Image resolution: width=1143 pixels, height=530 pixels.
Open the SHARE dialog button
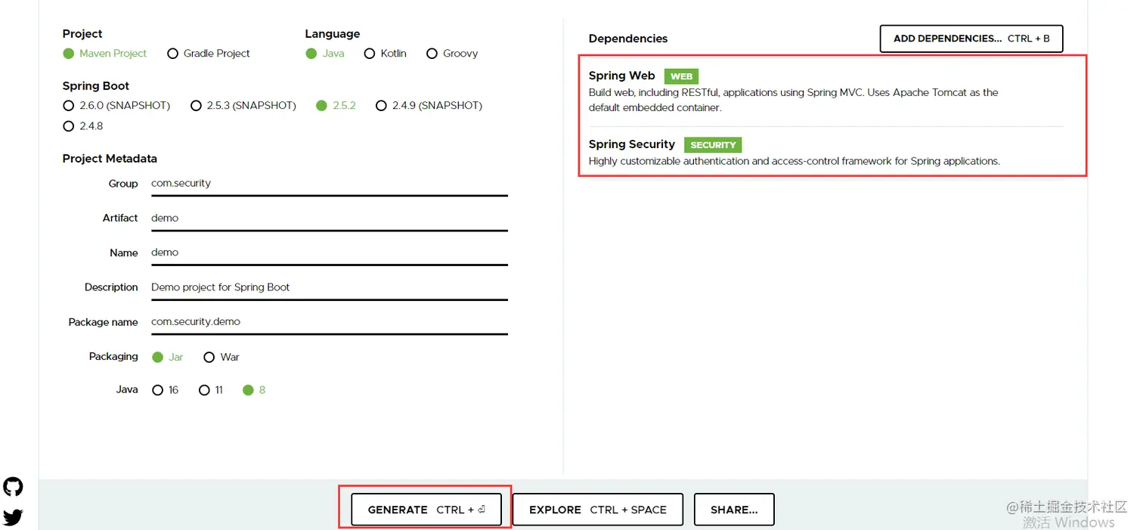(x=734, y=510)
